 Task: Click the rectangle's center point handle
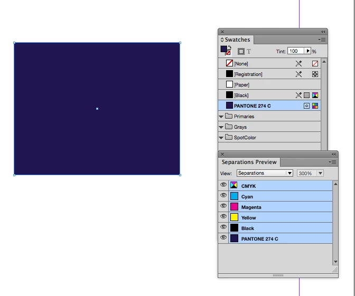pos(97,109)
